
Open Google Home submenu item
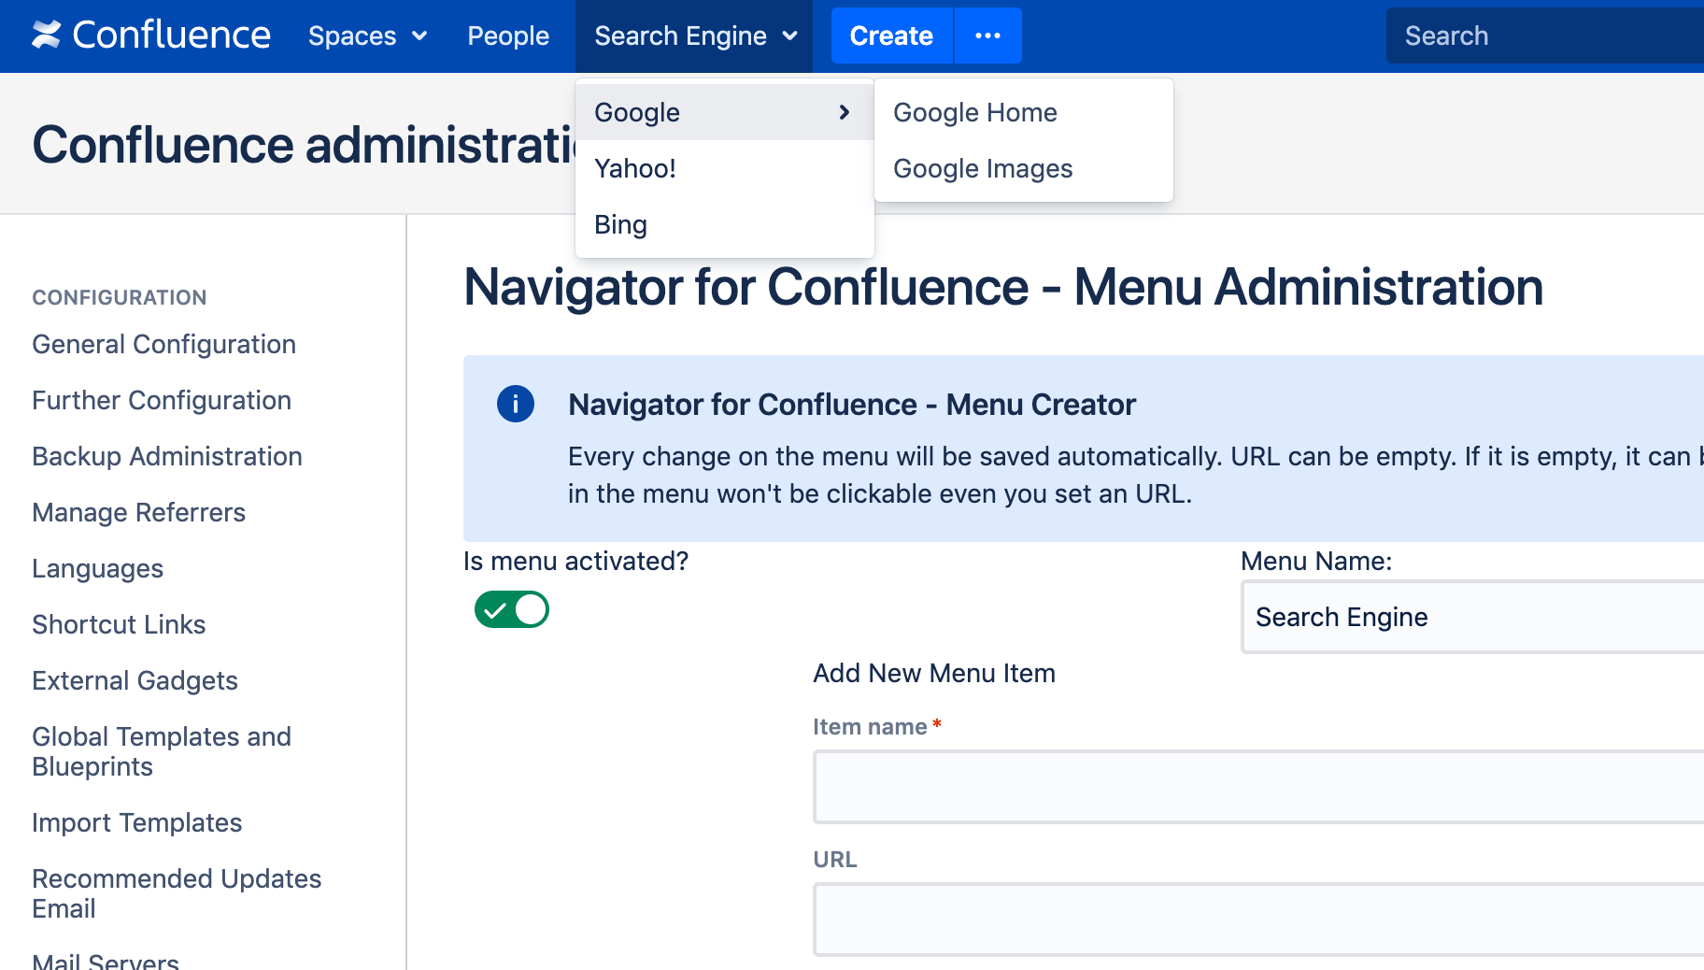pos(974,112)
